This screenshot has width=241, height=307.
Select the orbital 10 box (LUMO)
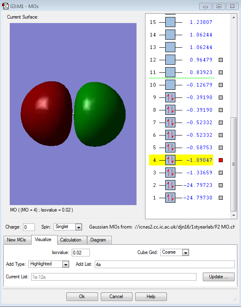point(170,85)
